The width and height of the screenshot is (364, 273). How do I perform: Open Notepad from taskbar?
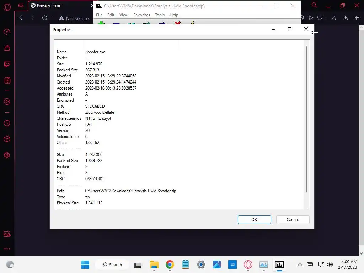tap(186, 264)
